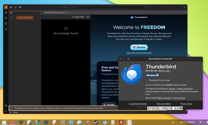Screen dimensions: 208x125
Task: Launch Steam from the taskbar
Action: tap(96, 122)
